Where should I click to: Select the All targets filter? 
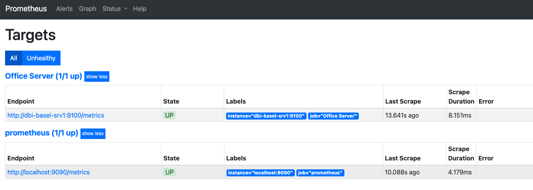click(14, 58)
